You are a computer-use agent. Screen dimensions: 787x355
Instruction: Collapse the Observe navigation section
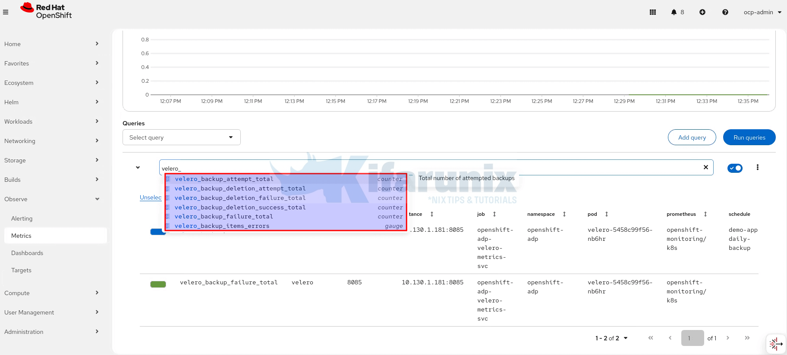[52, 199]
